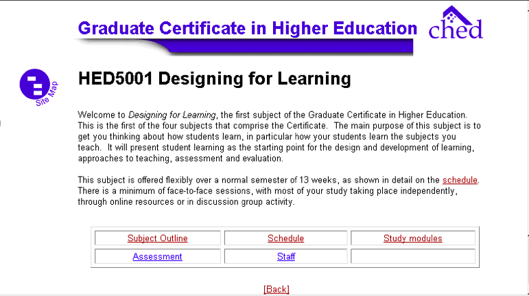Click the [Back] link

tap(277, 289)
